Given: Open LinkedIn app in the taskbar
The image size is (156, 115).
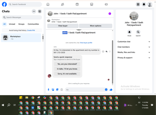Looking at the screenshot, I should tap(33, 108).
